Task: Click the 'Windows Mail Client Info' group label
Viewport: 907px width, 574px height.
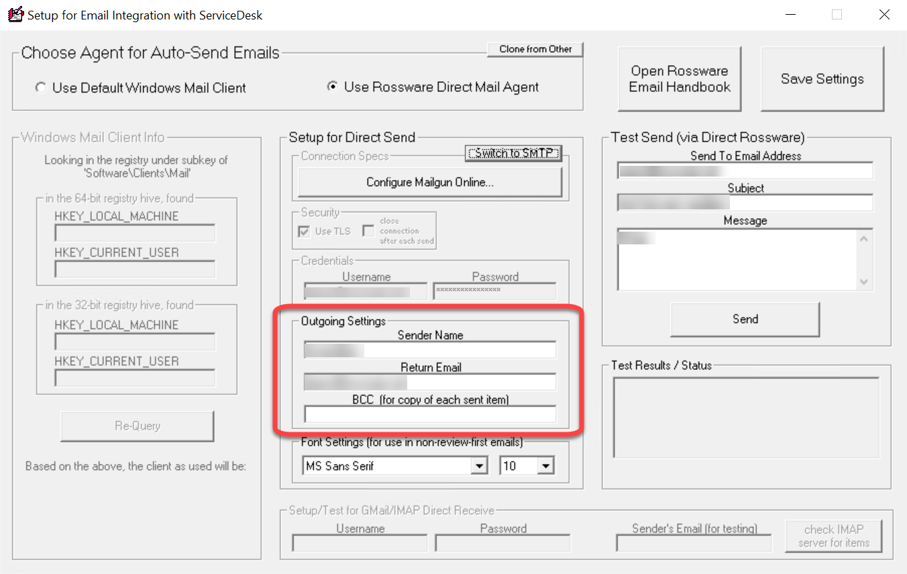Action: 93,137
